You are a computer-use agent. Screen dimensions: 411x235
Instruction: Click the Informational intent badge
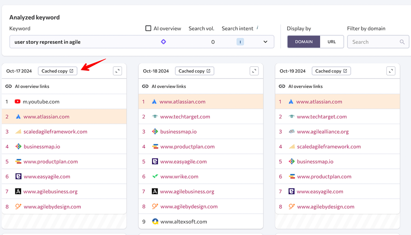pyautogui.click(x=240, y=42)
